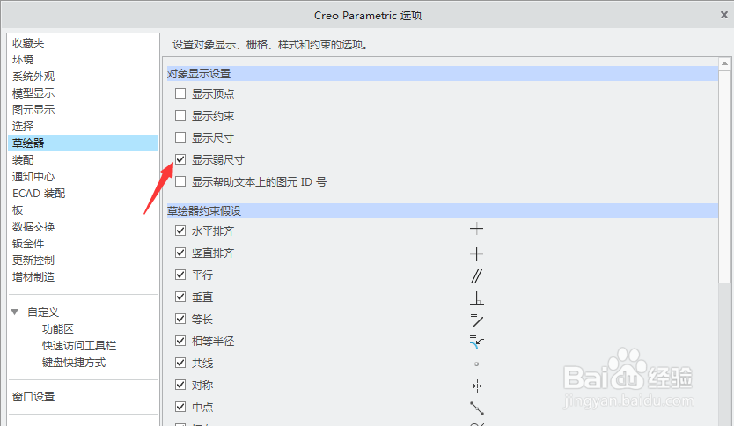
Task: Click the vertical align constraint icon
Action: point(476,253)
